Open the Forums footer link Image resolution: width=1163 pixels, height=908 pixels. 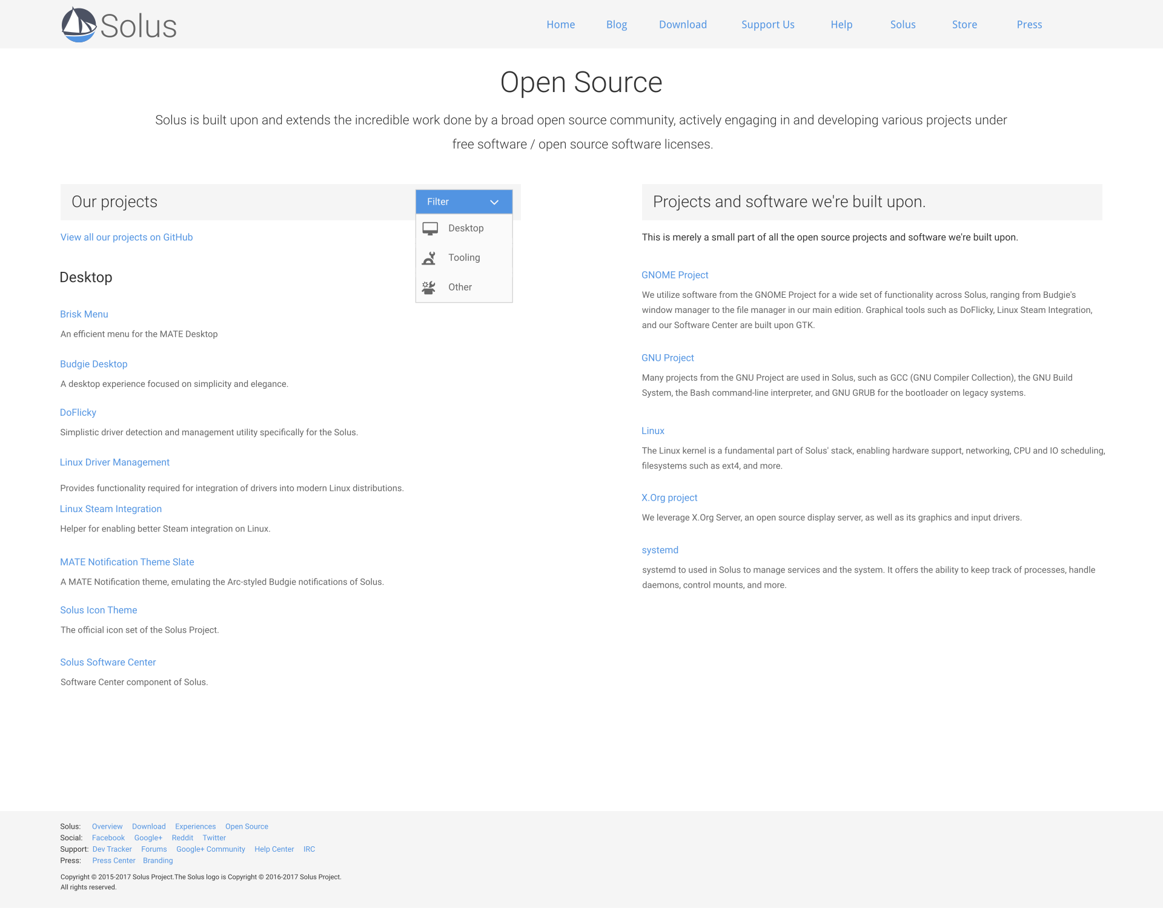[x=154, y=849]
